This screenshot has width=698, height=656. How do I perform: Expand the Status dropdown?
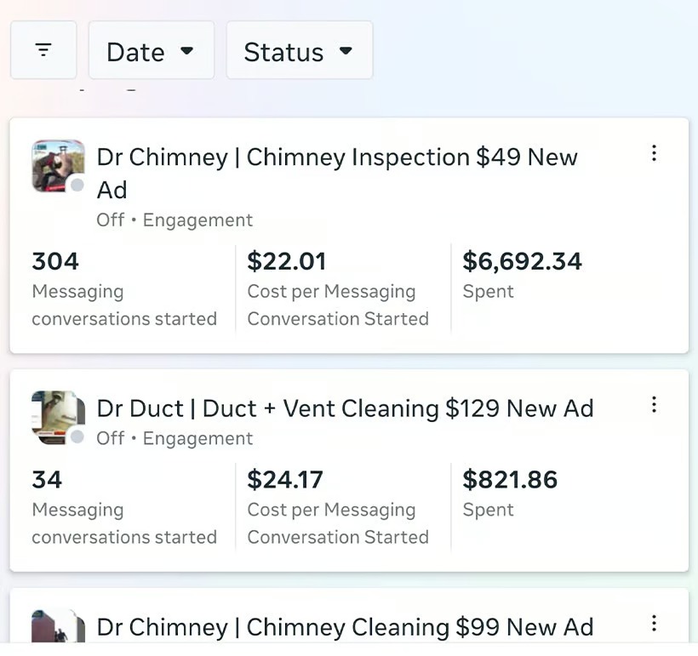tap(299, 51)
